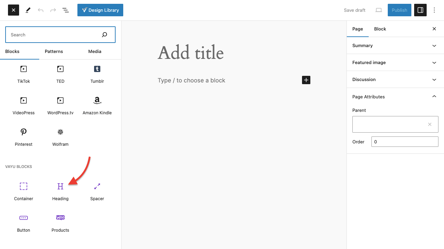Expand the Featured image section
444x249 pixels.
[x=395, y=62]
